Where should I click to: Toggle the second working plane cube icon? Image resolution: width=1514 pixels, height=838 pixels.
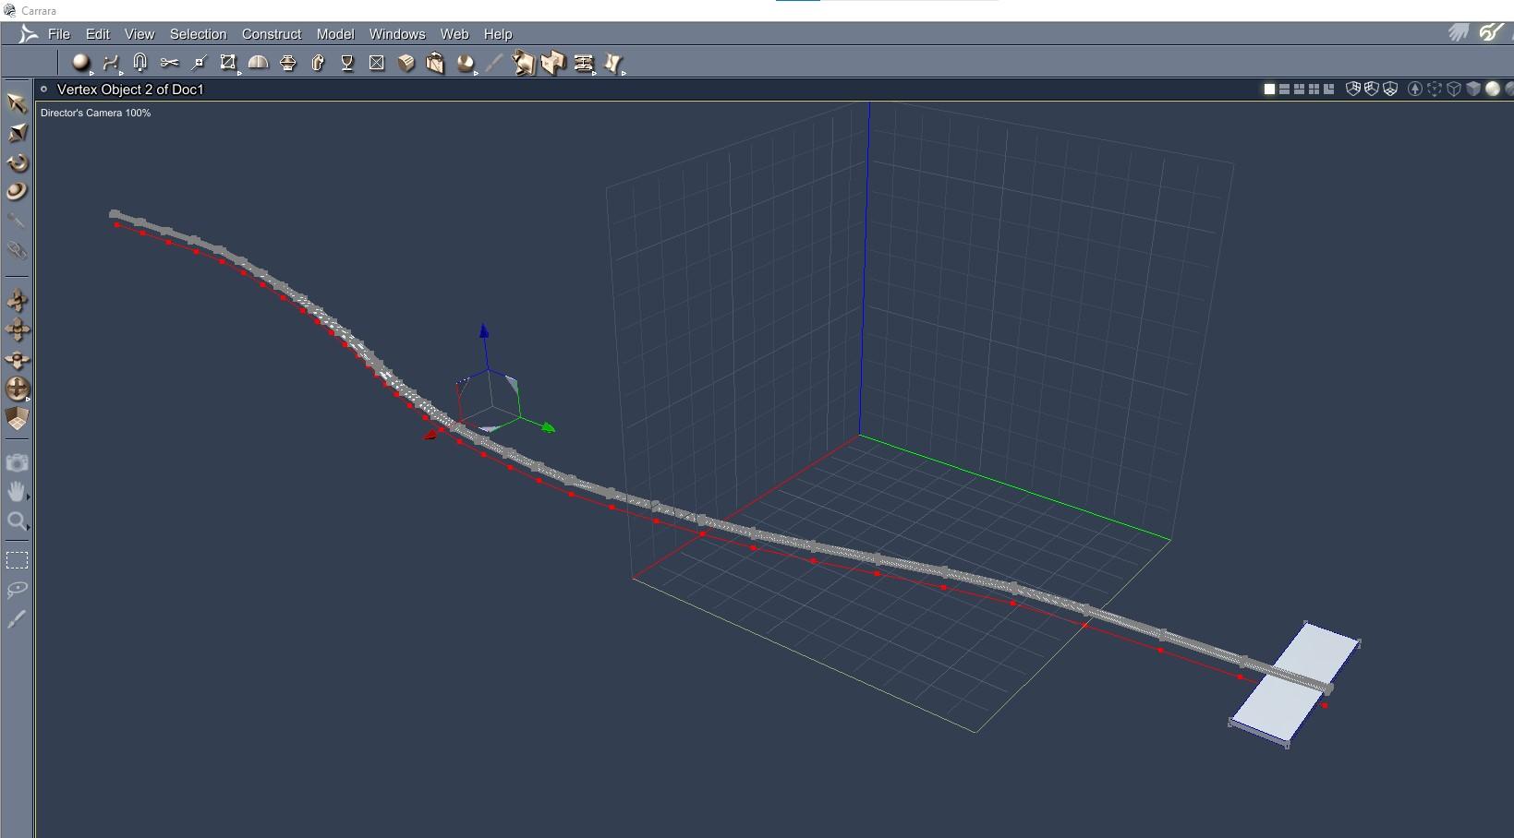1372,90
